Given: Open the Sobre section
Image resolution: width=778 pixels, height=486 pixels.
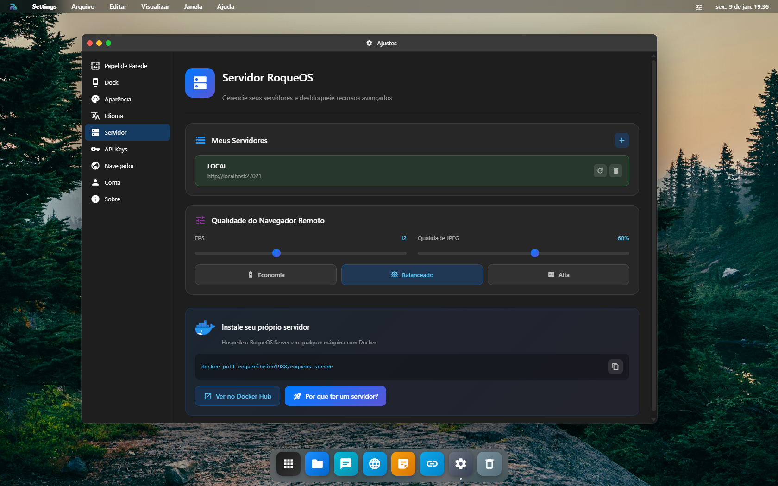Looking at the screenshot, I should 127,199.
